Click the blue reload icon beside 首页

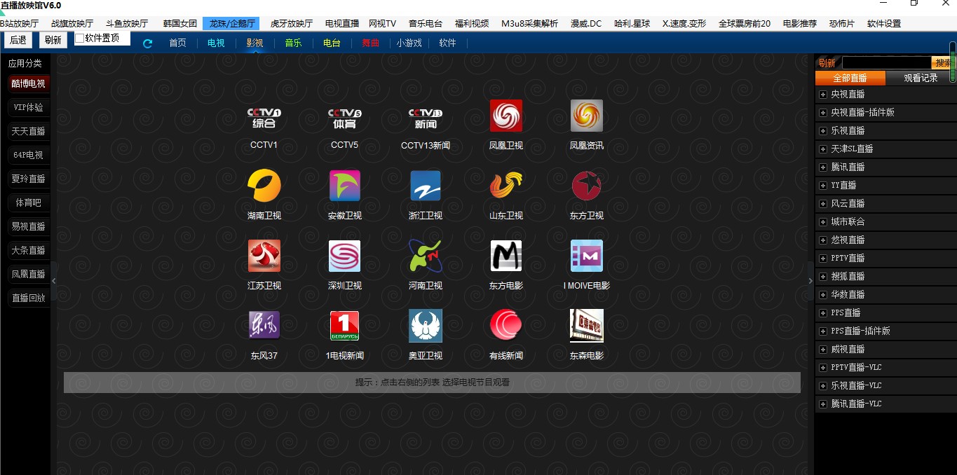coord(148,43)
